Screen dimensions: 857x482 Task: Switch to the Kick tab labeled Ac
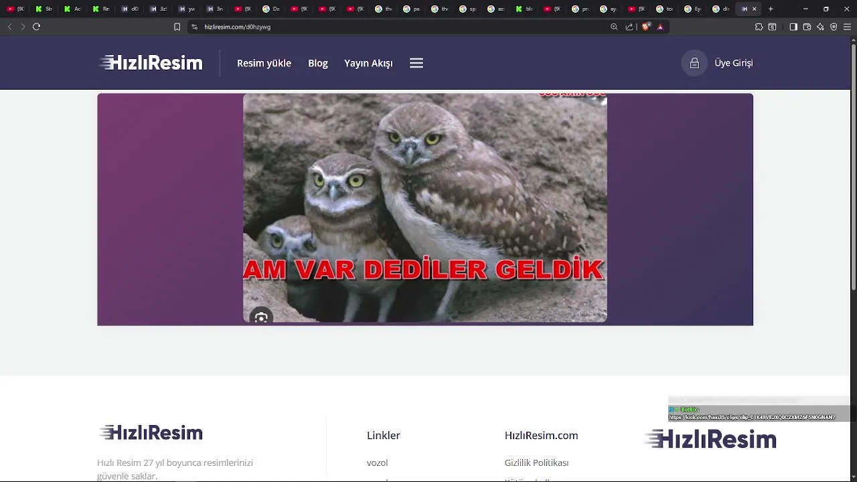[72, 9]
